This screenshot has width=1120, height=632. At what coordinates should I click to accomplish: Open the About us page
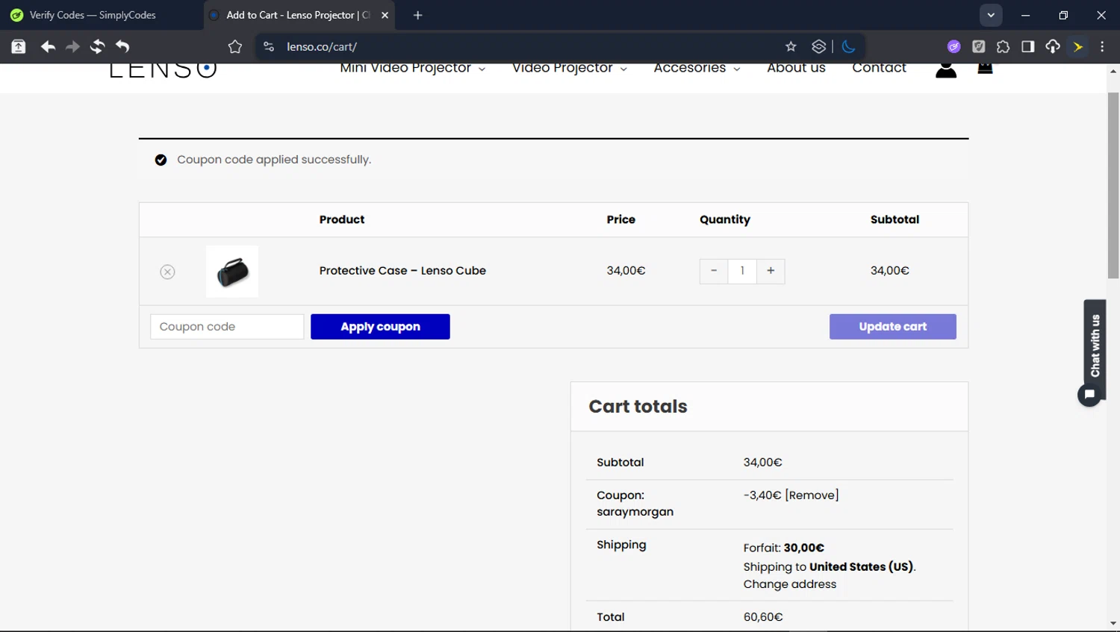click(796, 68)
